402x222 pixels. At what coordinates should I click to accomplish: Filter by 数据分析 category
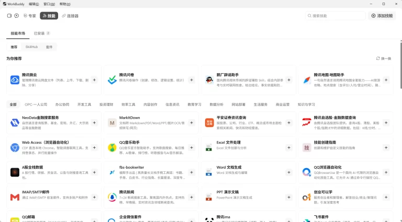tap(216, 104)
